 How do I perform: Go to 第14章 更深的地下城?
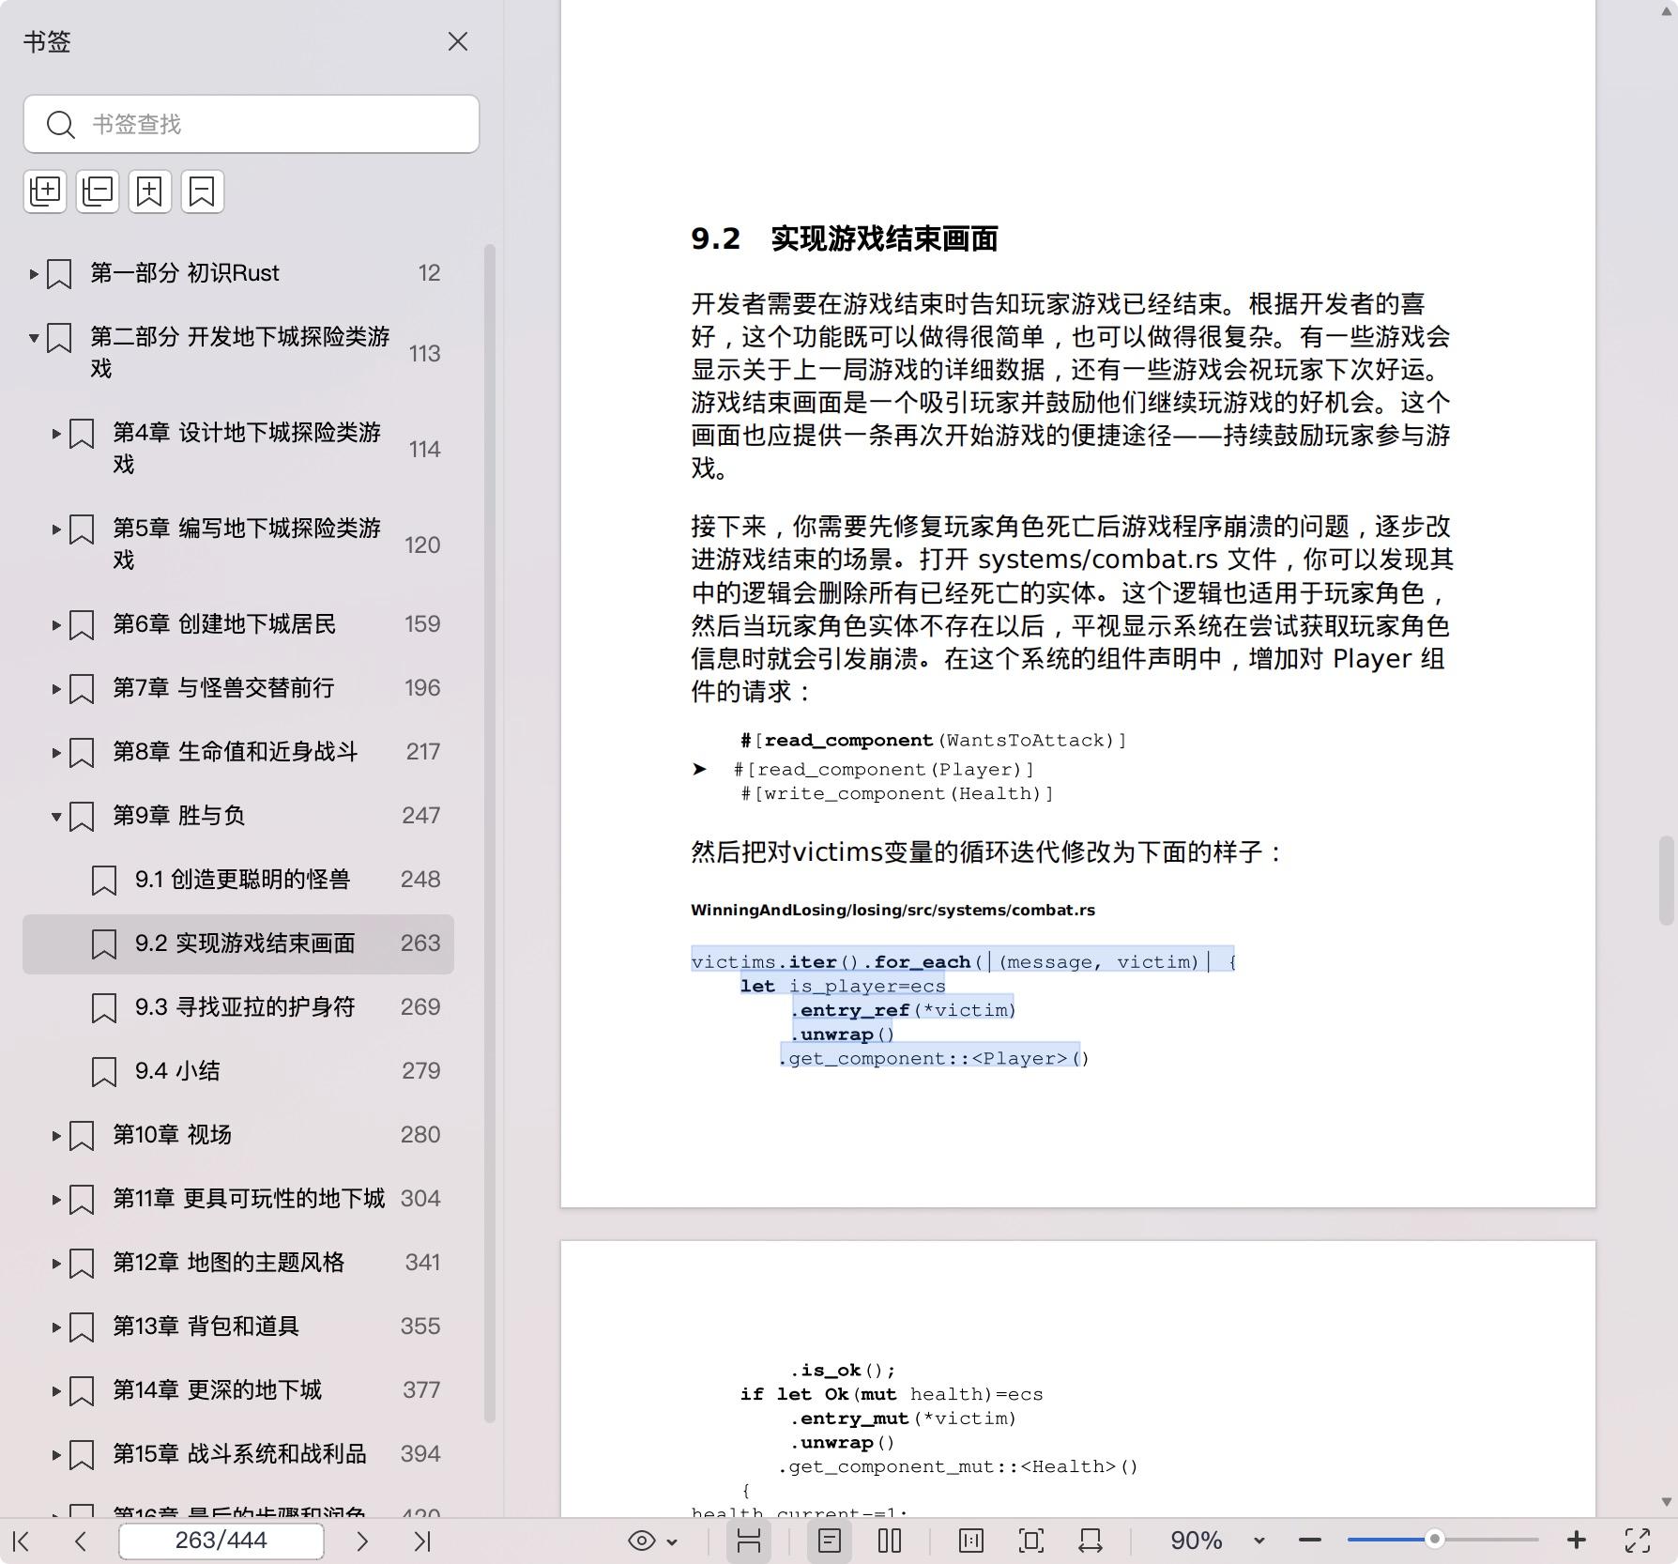217,1390
